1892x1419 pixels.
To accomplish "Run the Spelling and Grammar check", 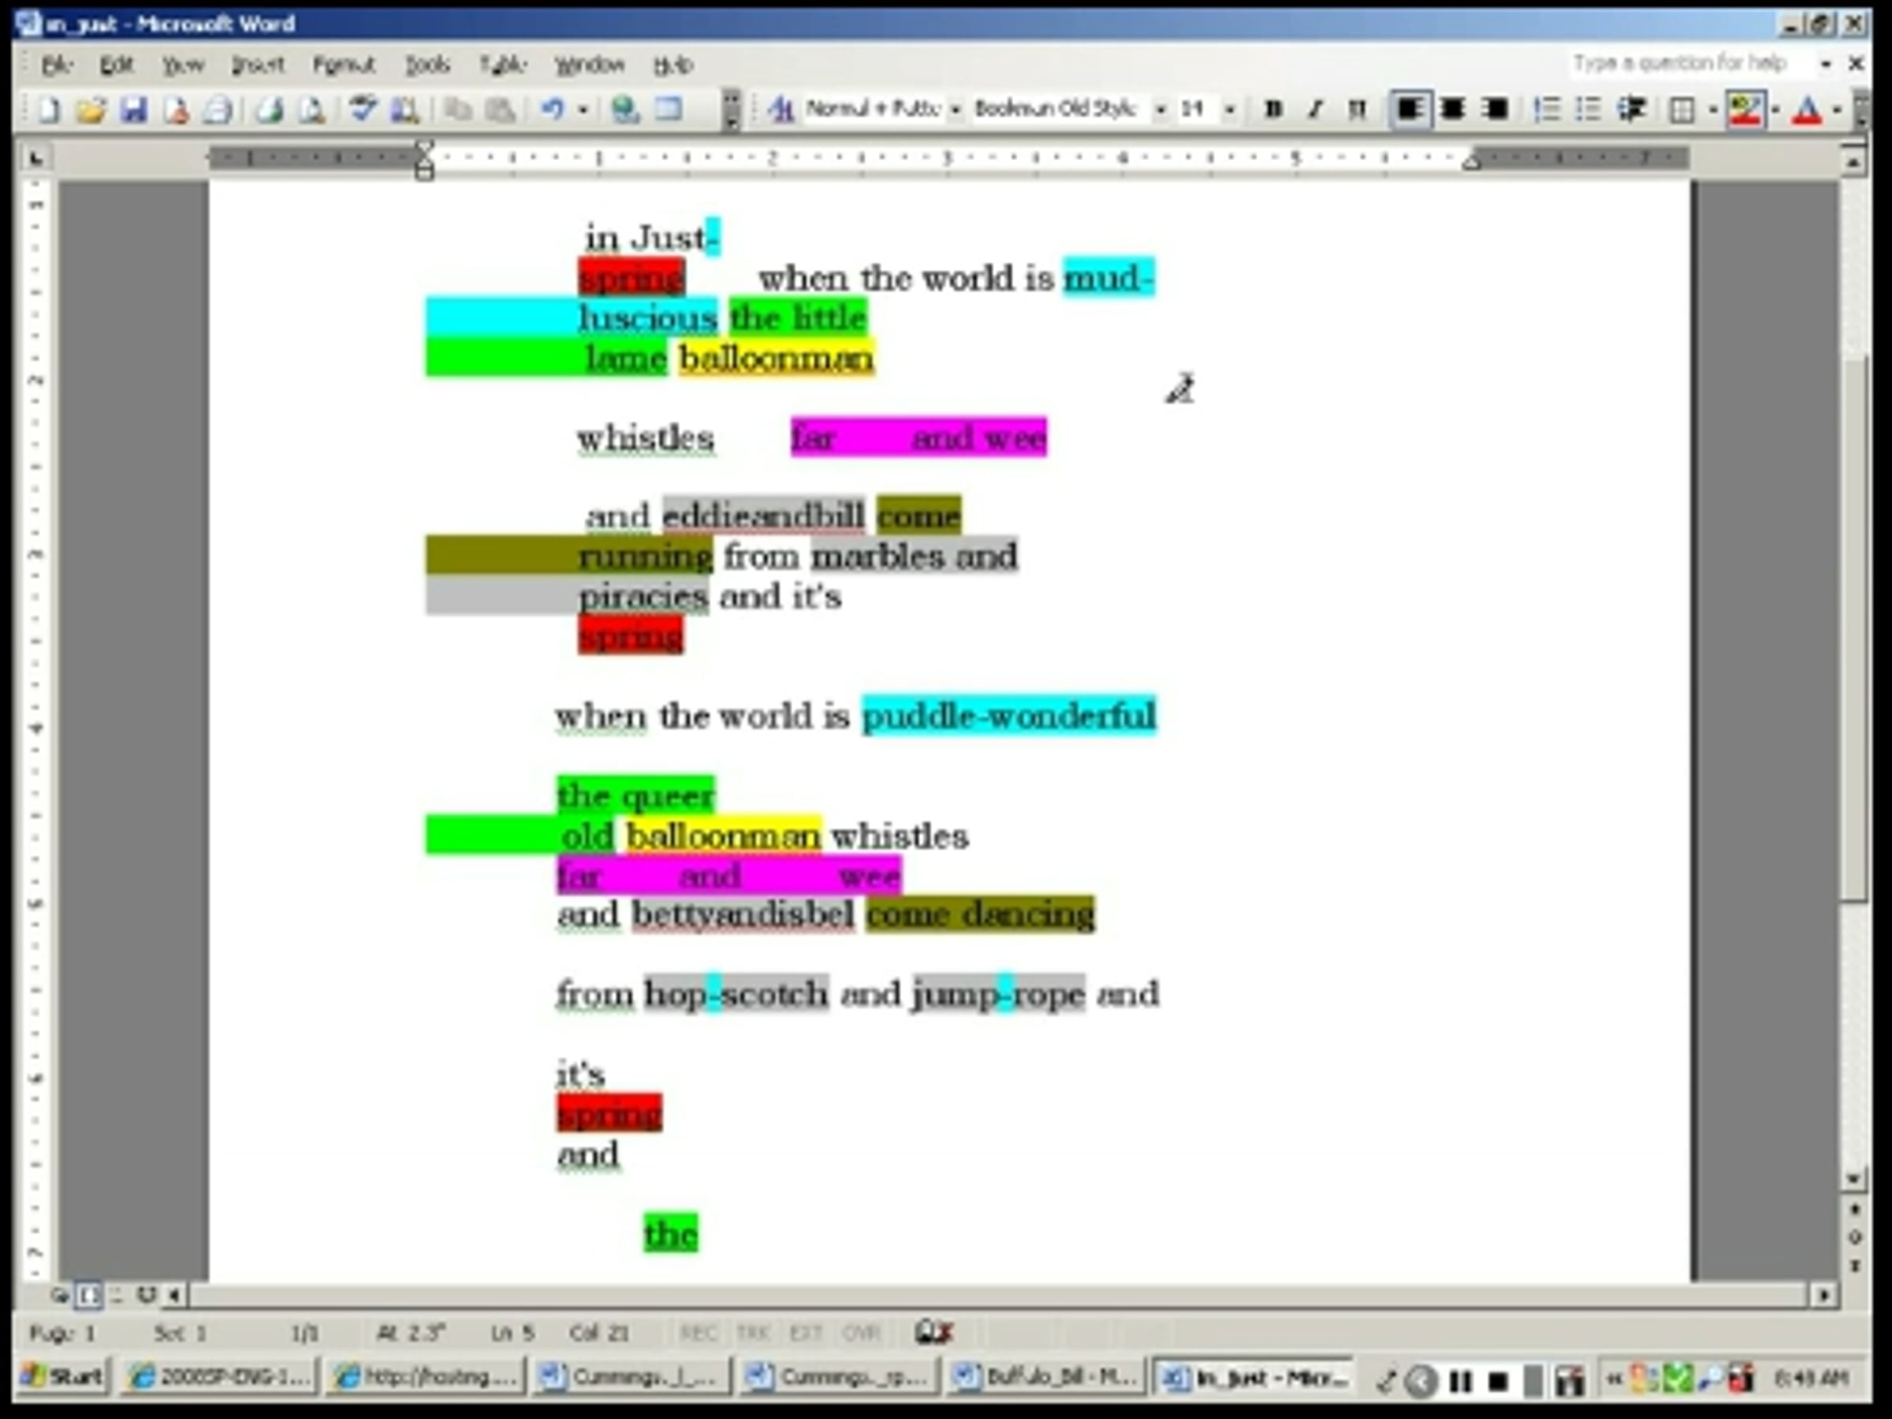I will [x=364, y=110].
